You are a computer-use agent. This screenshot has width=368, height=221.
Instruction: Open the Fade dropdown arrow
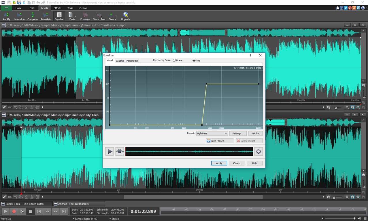tap(76, 16)
